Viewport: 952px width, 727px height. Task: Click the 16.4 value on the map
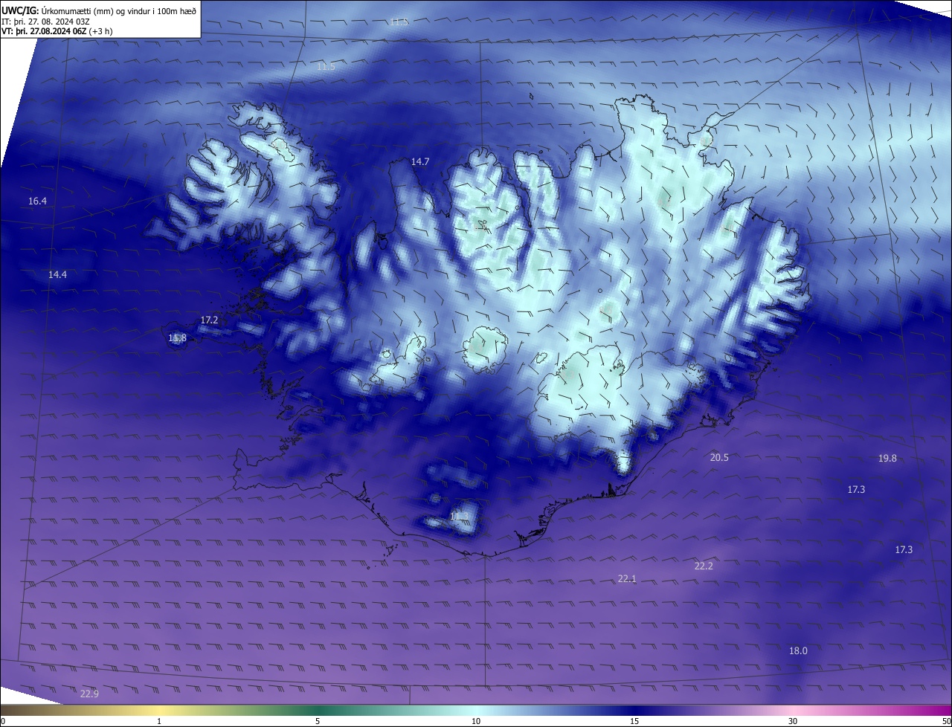point(37,201)
